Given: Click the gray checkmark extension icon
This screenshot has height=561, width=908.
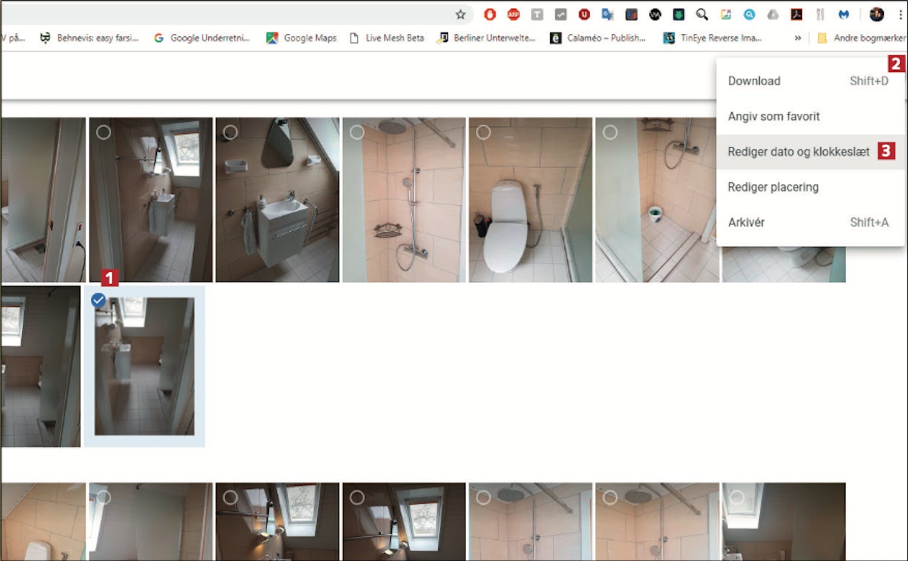Looking at the screenshot, I should (x=561, y=15).
